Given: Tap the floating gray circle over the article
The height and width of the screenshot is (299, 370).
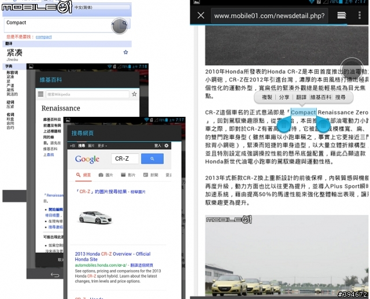Looking at the screenshot, I should click(351, 69).
